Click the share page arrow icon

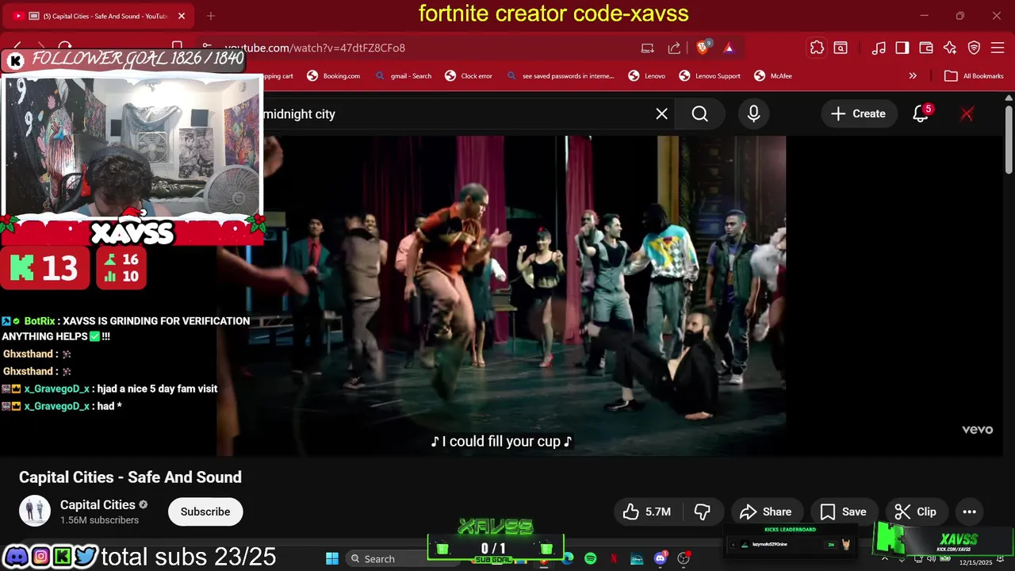(x=674, y=48)
